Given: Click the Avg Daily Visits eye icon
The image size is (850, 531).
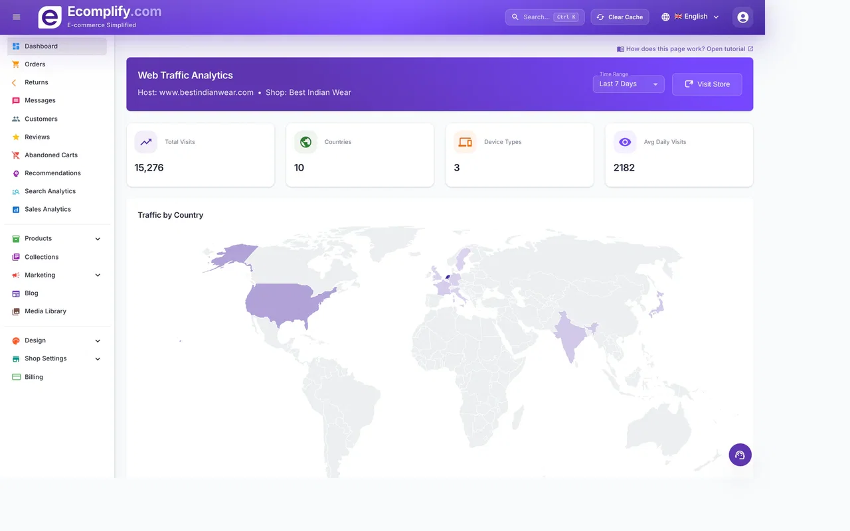Looking at the screenshot, I should (625, 142).
